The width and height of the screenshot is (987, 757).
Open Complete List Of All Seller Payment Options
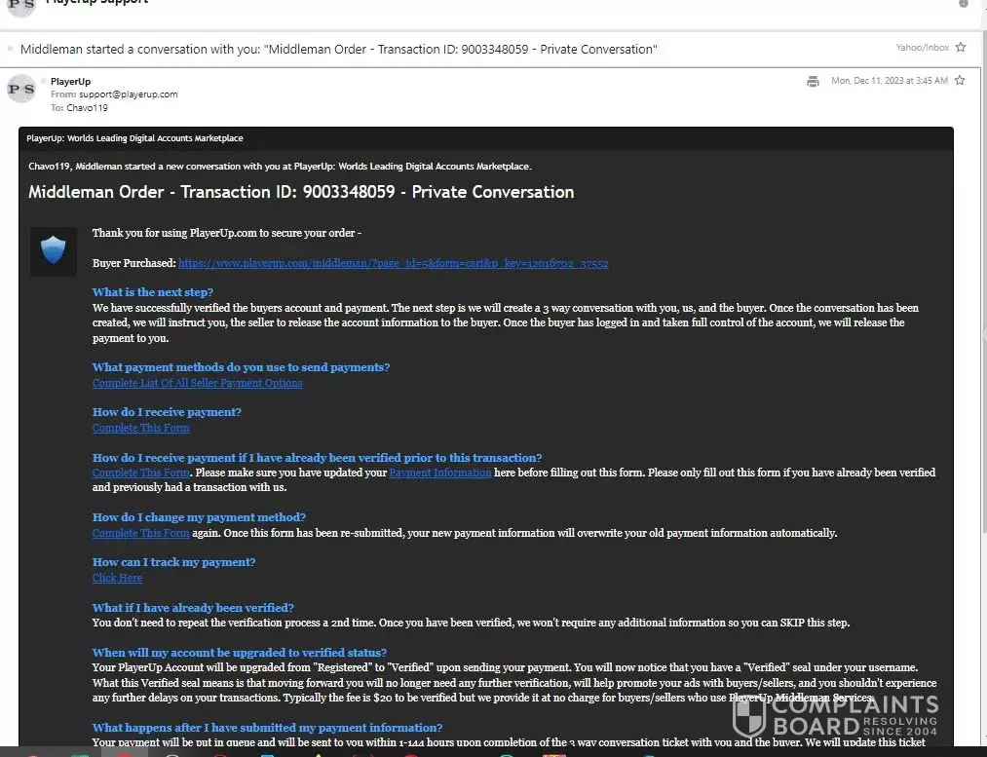pyautogui.click(x=197, y=383)
